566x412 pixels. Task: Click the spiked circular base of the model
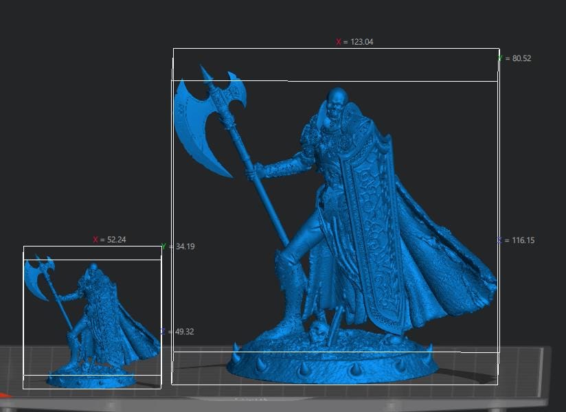[x=330, y=364]
